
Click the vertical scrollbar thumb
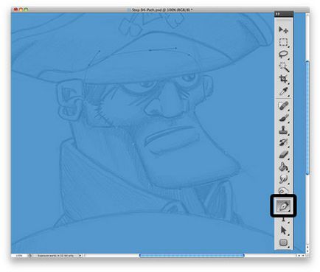click(x=307, y=118)
